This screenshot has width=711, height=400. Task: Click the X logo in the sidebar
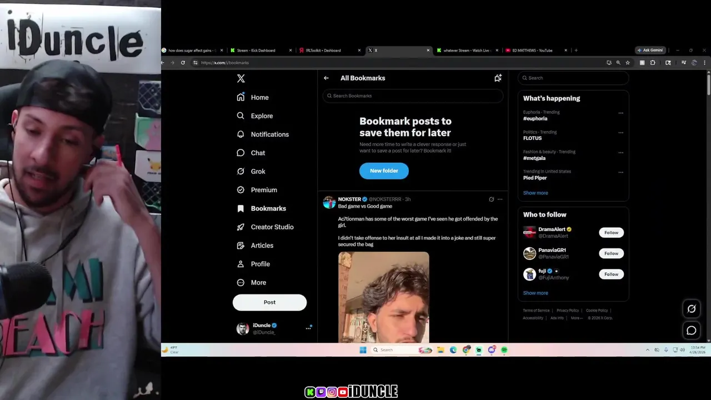[x=241, y=78]
